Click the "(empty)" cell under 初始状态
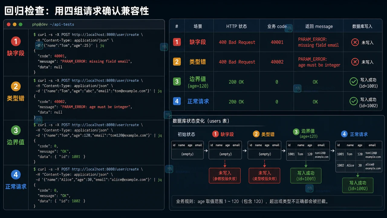 click(x=187, y=154)
